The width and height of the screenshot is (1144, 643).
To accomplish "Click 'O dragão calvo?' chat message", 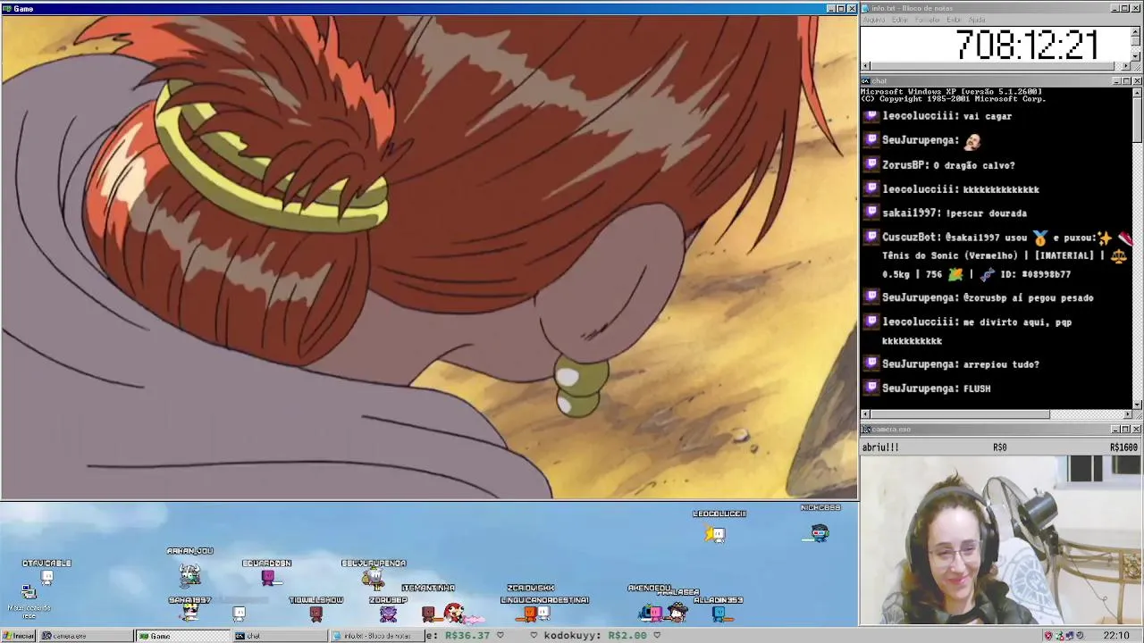I will coord(974,165).
